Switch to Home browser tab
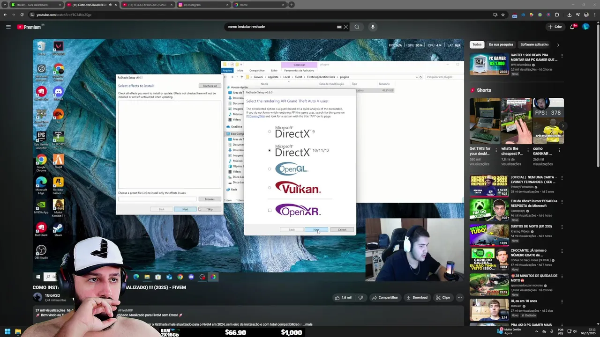The height and width of the screenshot is (337, 600). pyautogui.click(x=259, y=5)
